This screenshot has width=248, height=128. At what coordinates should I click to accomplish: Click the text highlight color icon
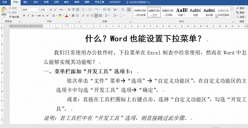(x=60, y=15)
